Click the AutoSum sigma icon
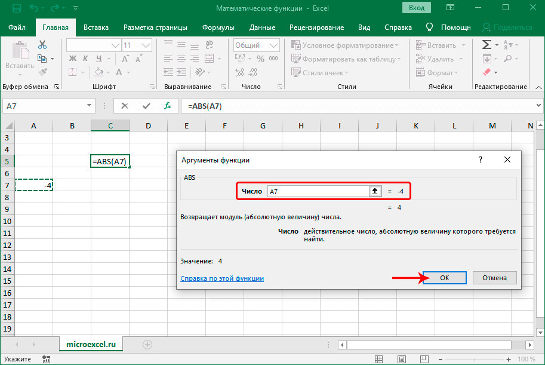Viewport: 545px width, 365px height. pos(487,45)
